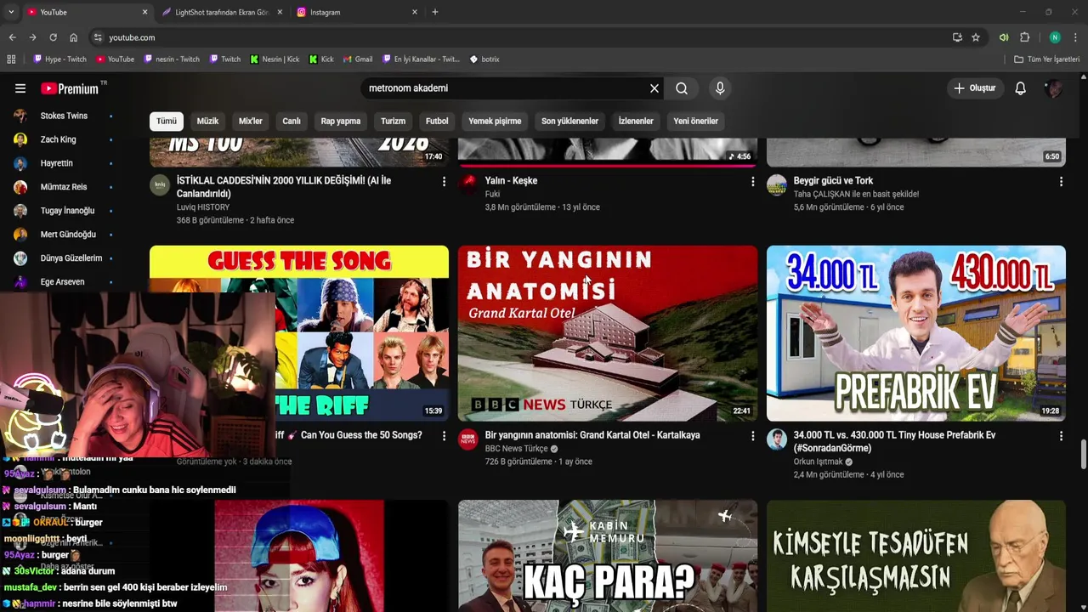Select the Son yüklenenler chip
The width and height of the screenshot is (1088, 612).
569,121
